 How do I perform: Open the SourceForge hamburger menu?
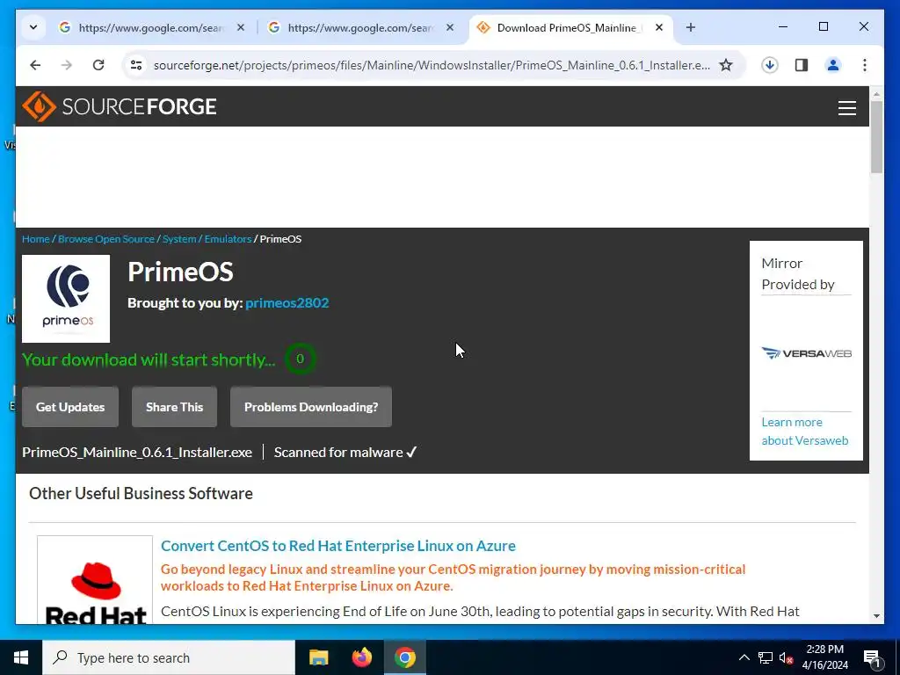pos(846,108)
